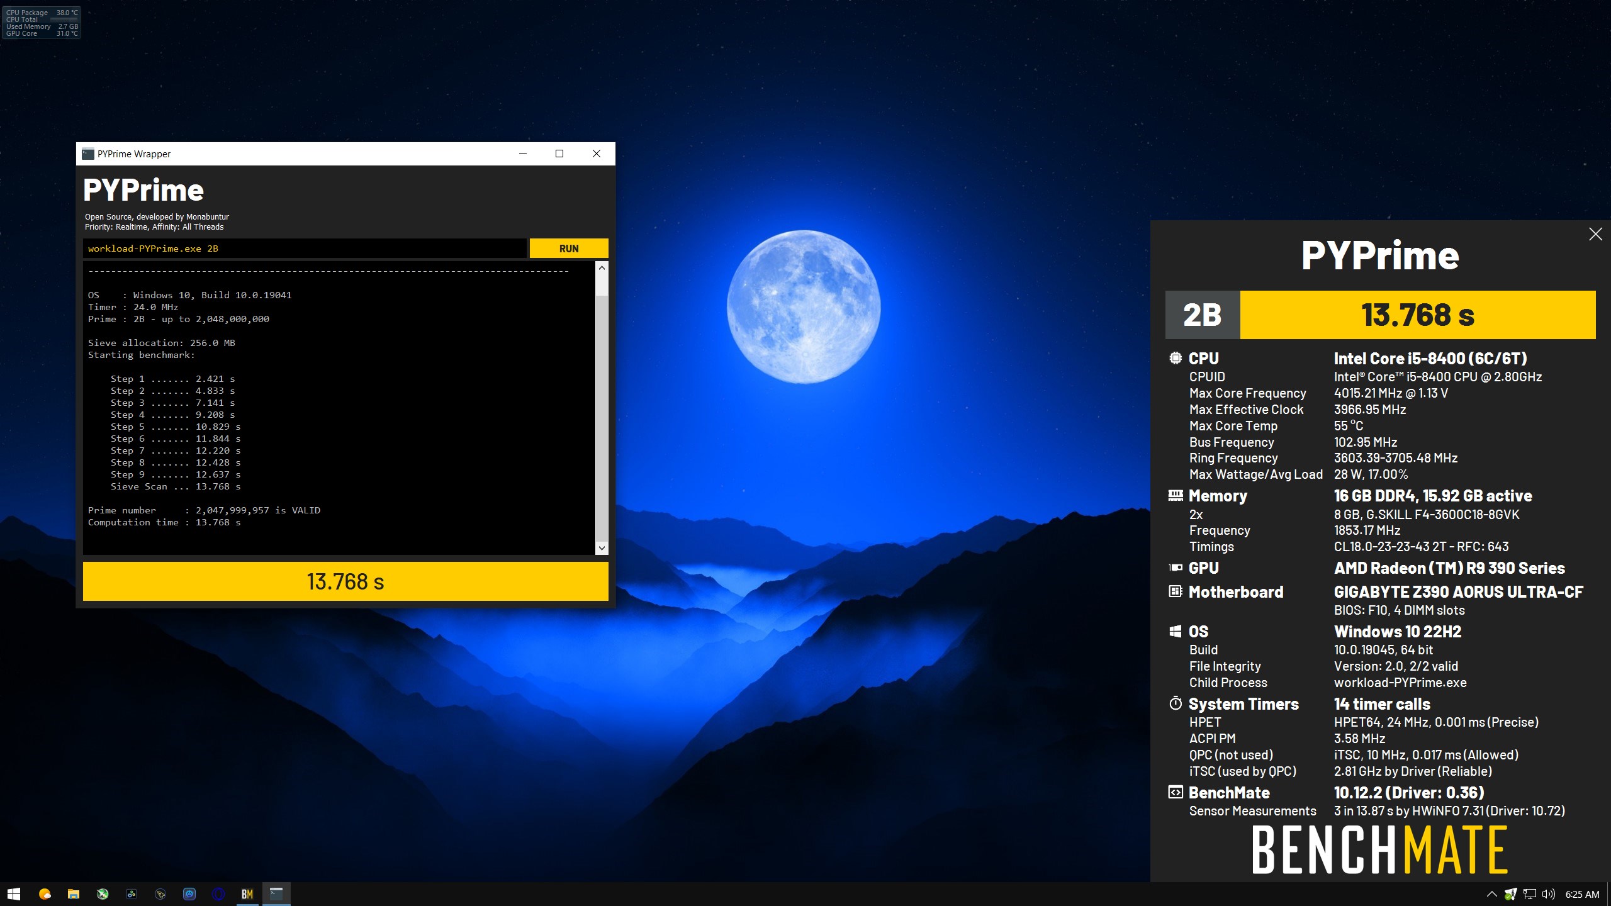Click the 'Intel Core i5-8400 (6C/6T)' text
Viewport: 1611px width, 906px height.
pyautogui.click(x=1430, y=359)
